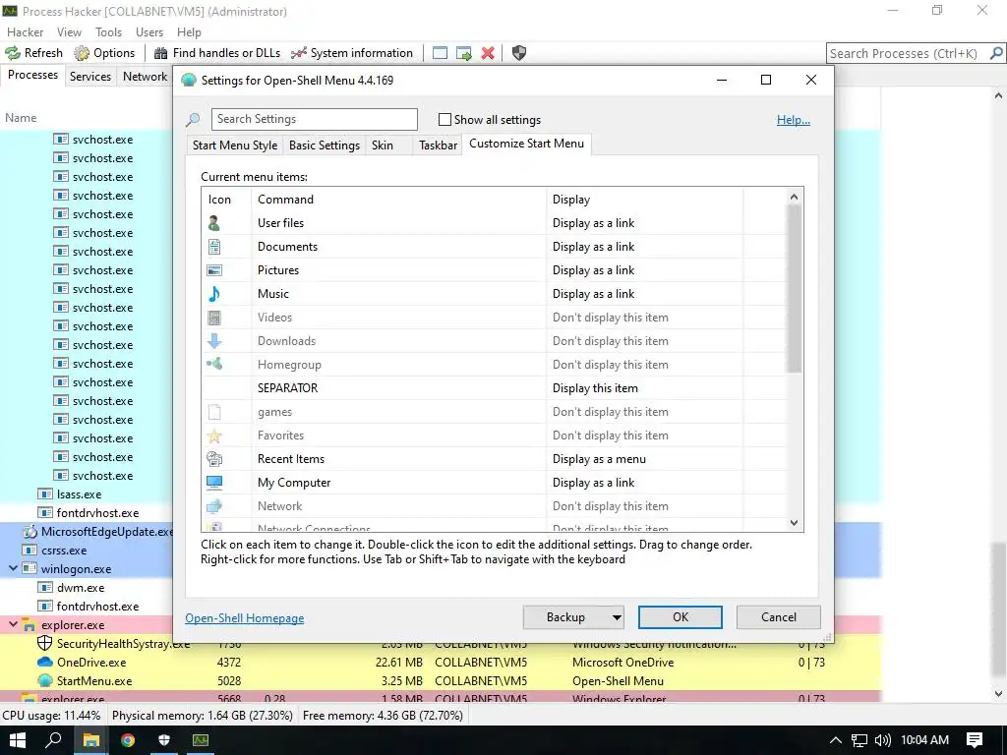
Task: Change Display setting of SEPARATOR row
Action: (595, 388)
